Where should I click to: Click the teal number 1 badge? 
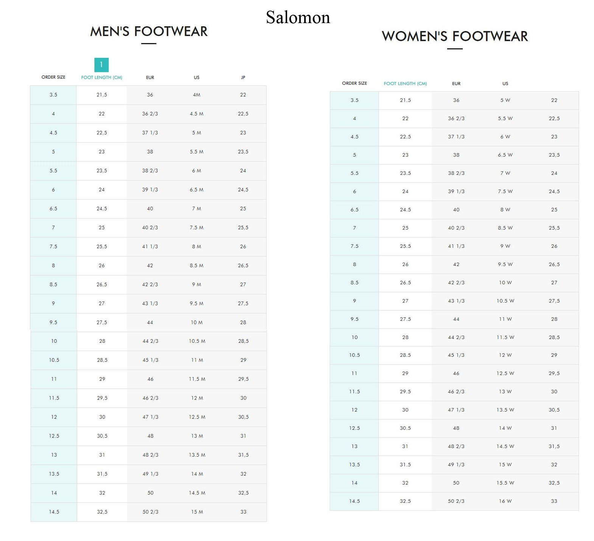coord(101,65)
